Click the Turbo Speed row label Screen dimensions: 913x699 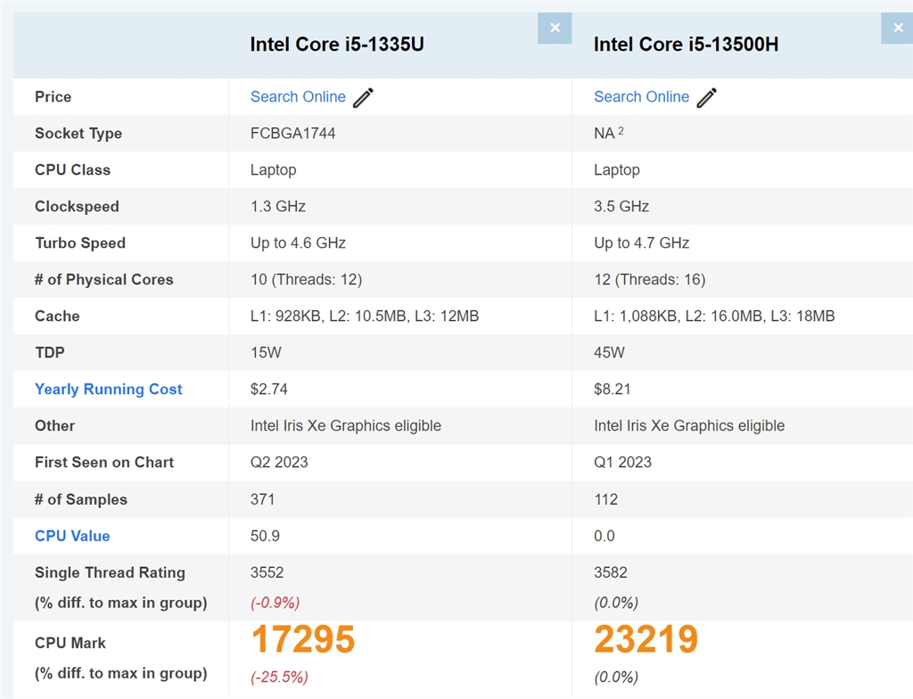pos(80,243)
